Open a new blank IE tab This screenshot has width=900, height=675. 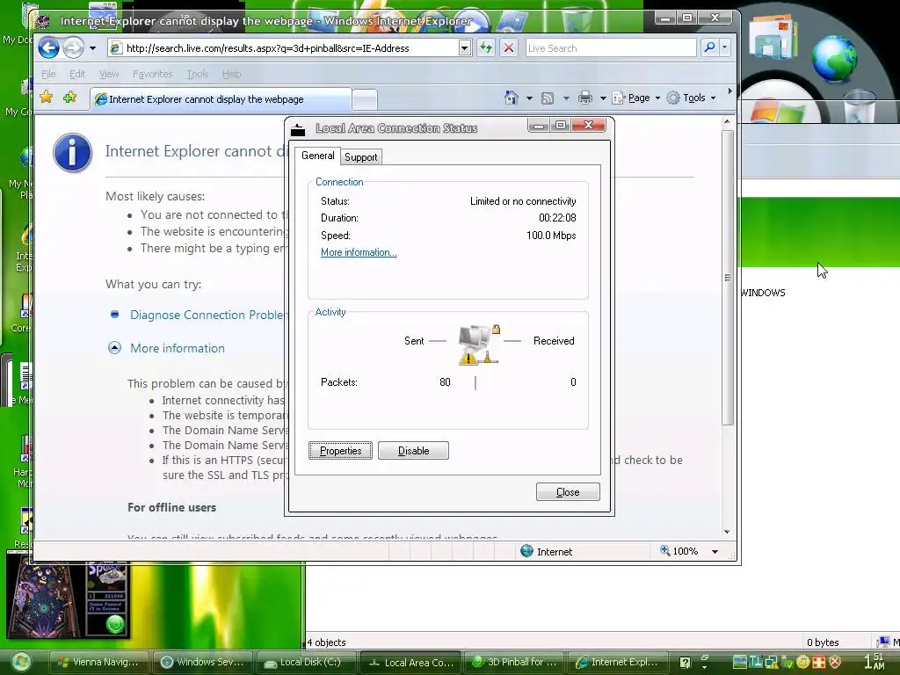point(365,100)
